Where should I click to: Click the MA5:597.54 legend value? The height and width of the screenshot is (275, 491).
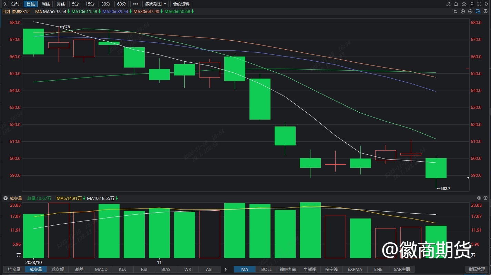(x=54, y=11)
